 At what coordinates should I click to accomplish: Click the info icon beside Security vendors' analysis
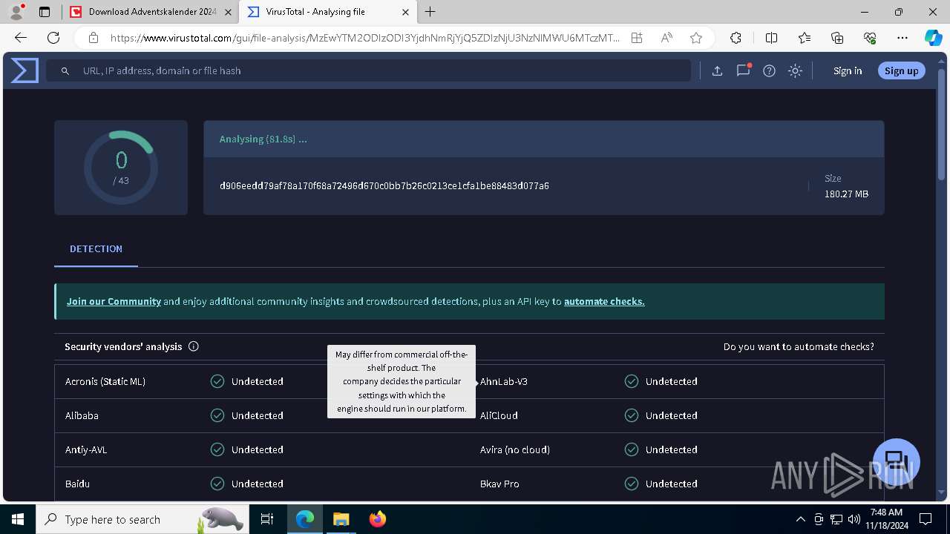pos(194,346)
